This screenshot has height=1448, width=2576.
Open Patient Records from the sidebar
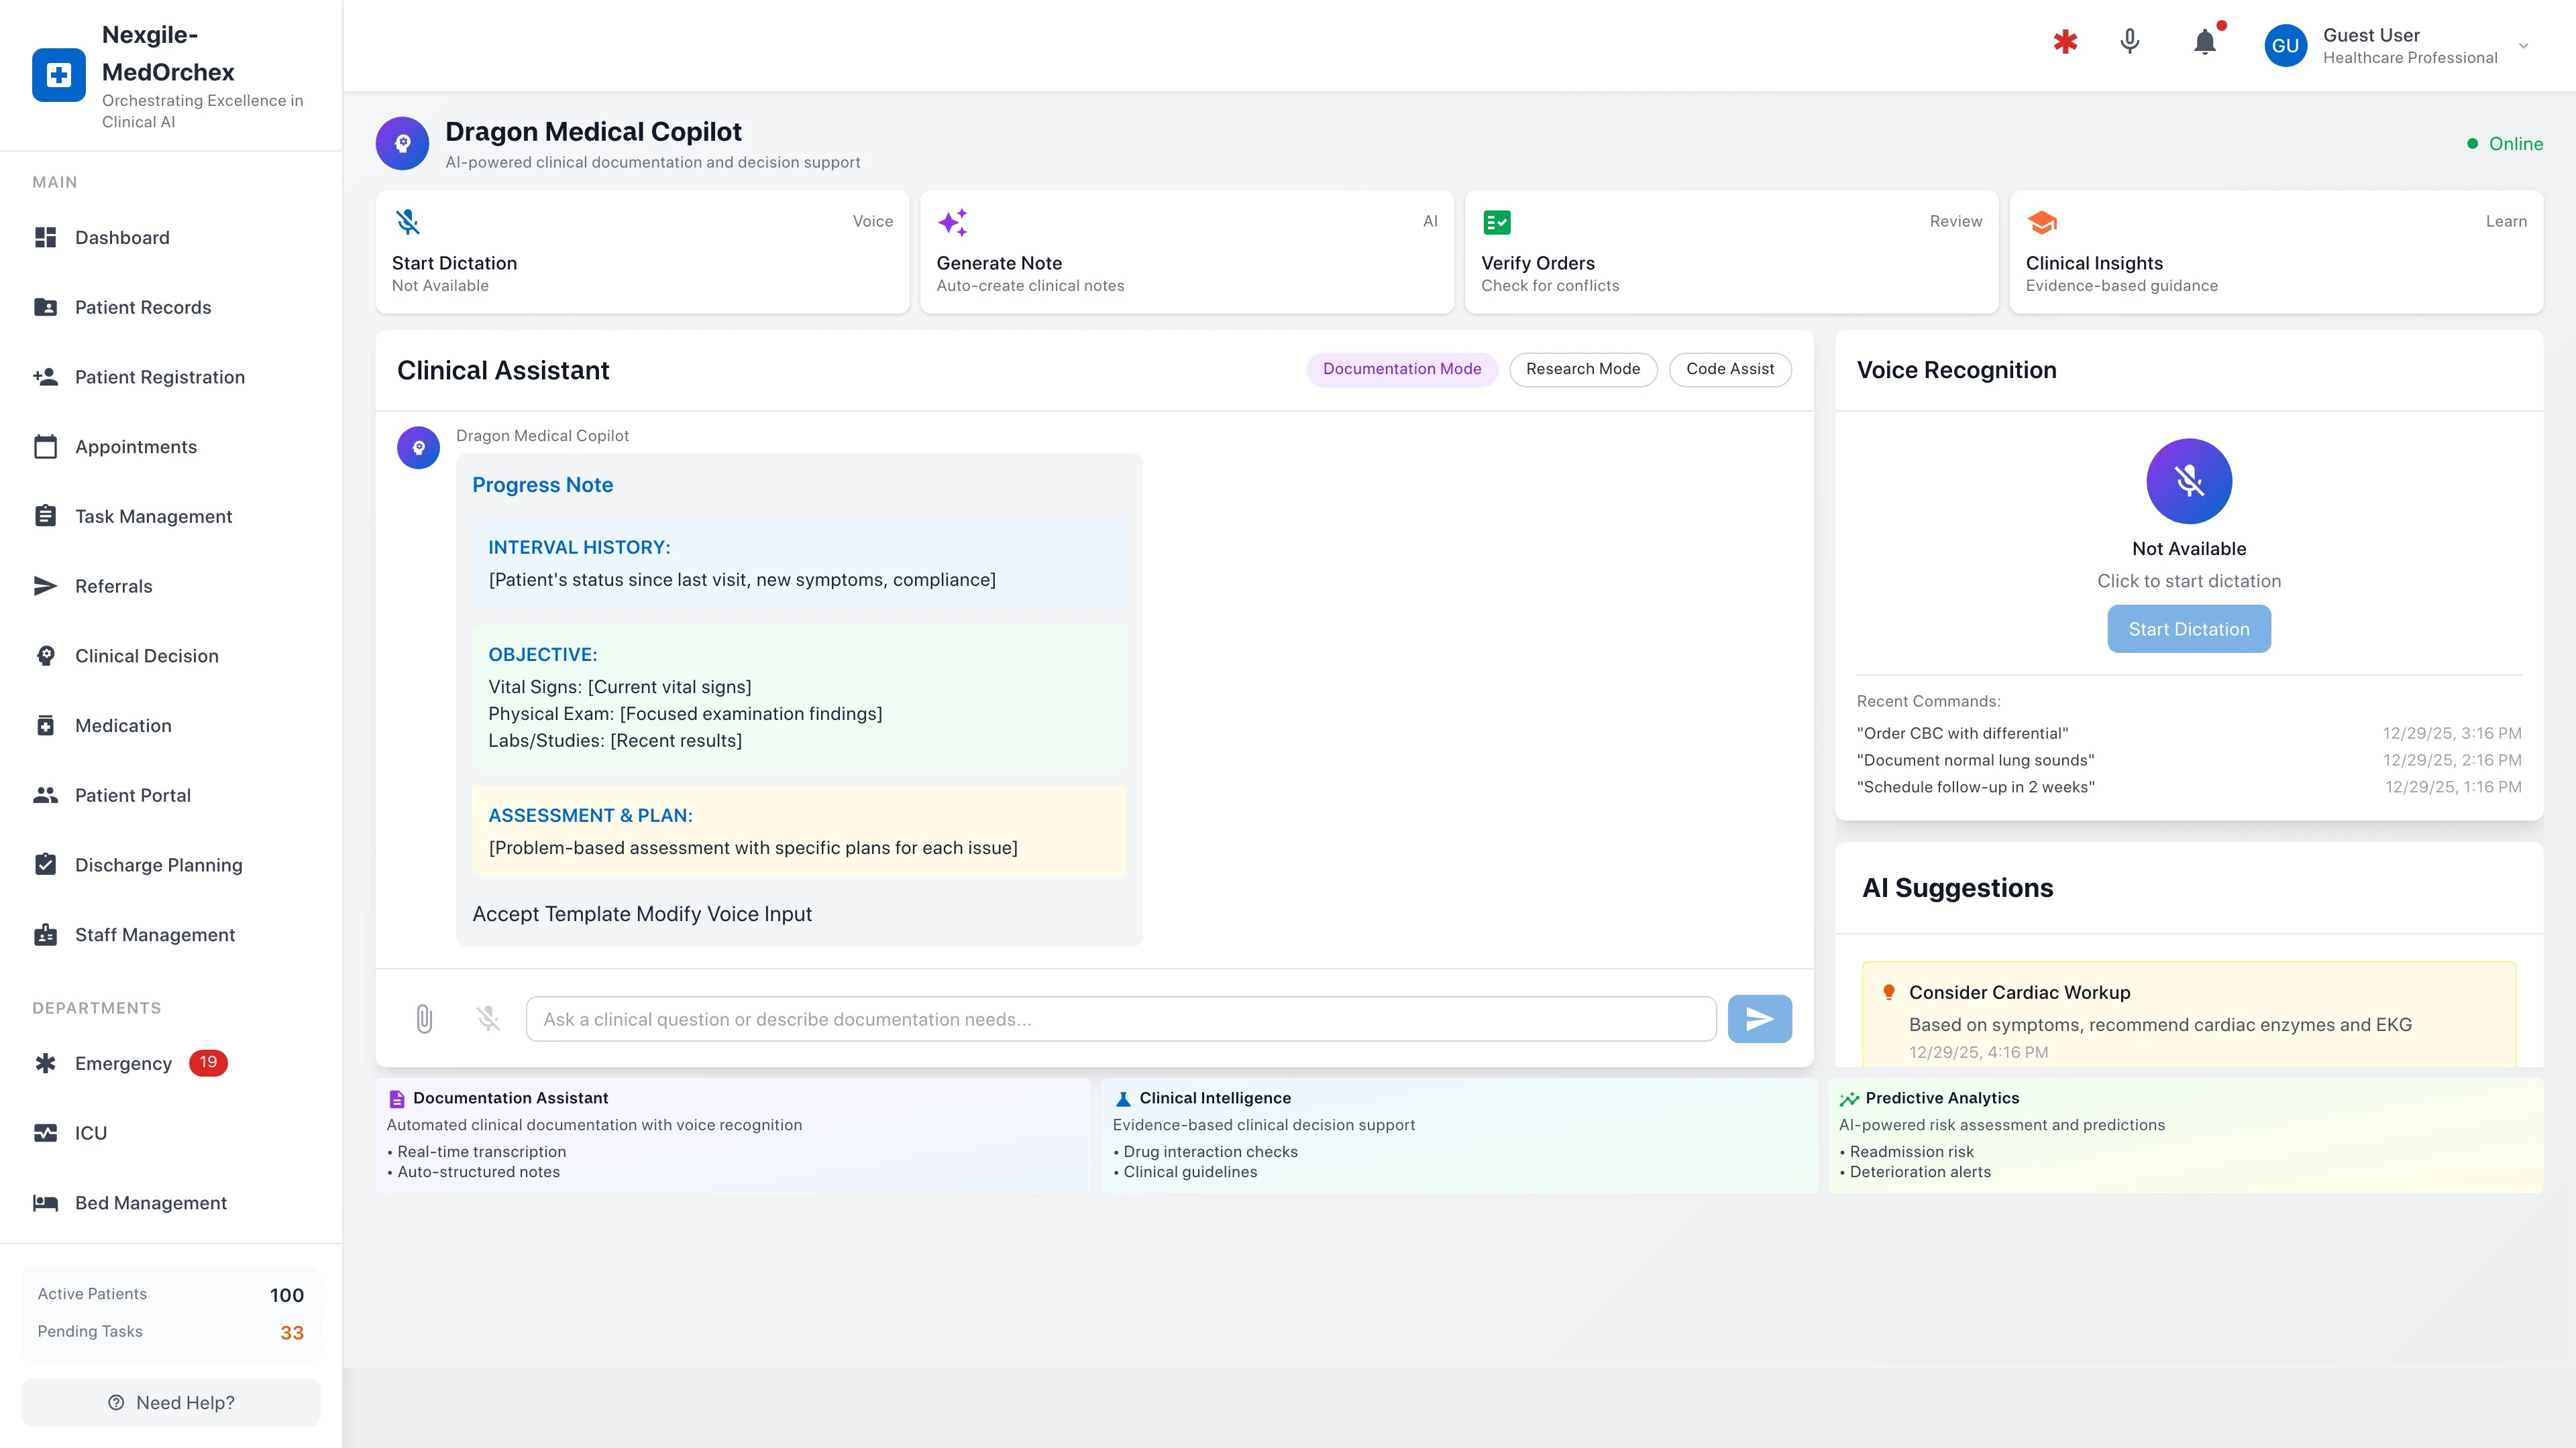coord(143,307)
